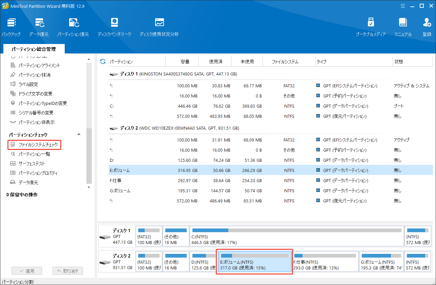Choose パーティション抹消 action
The width and height of the screenshot is (436, 285).
[x=30, y=75]
